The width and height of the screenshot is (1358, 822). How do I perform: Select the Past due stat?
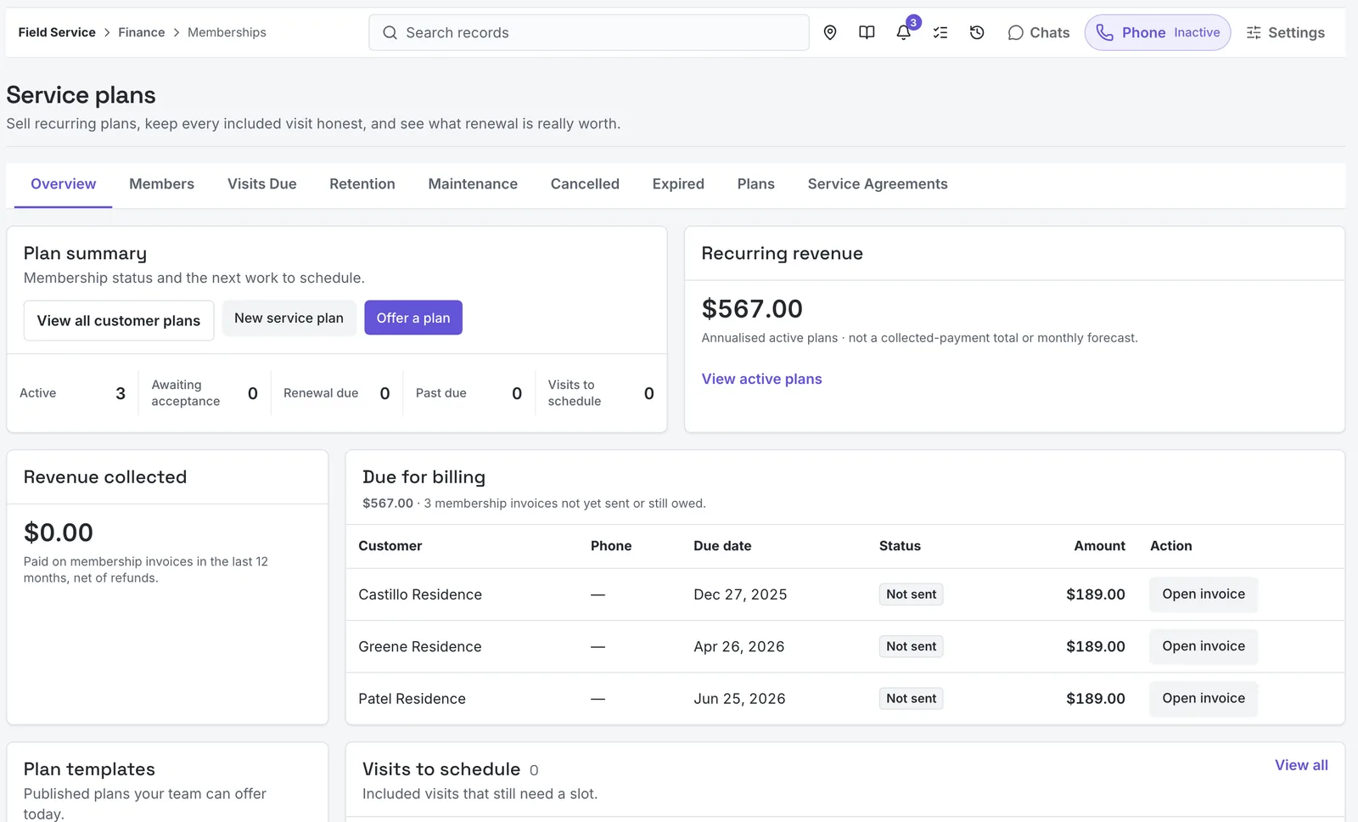point(469,393)
